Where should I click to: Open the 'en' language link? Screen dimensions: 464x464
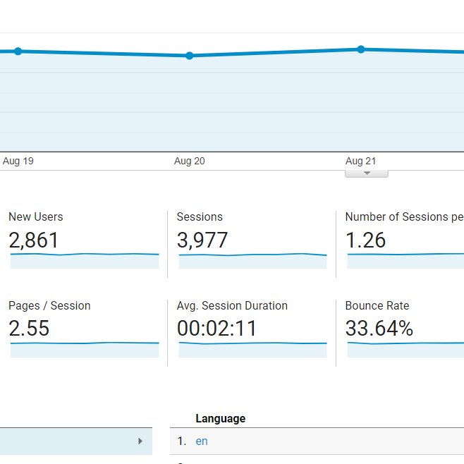click(202, 441)
